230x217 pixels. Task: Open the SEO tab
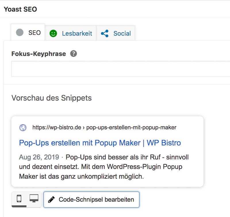[x=28, y=33]
